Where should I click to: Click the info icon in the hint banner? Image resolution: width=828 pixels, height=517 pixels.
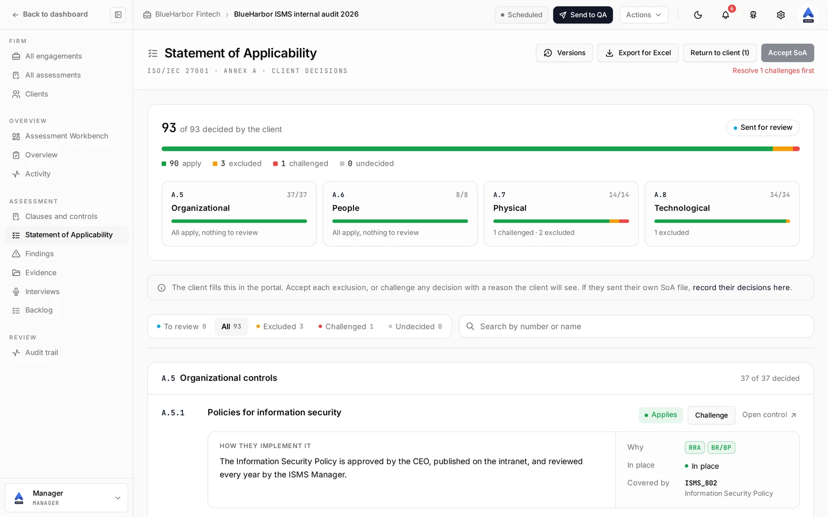[161, 288]
